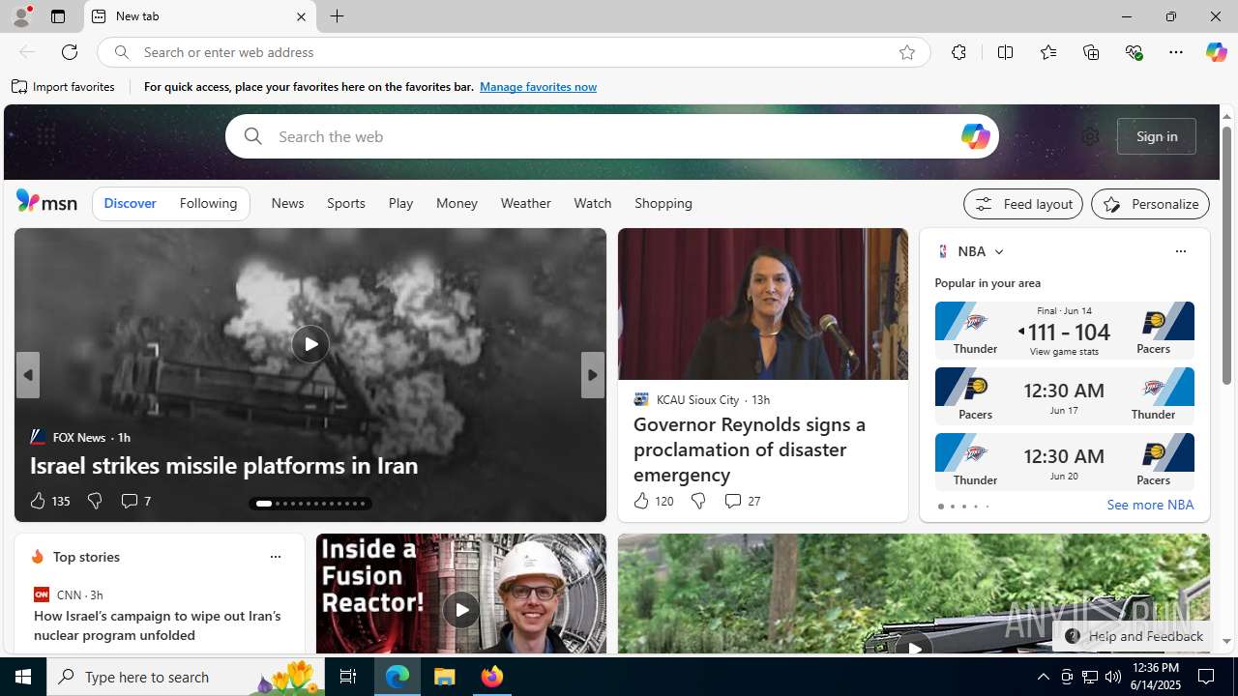Open File Explorer from taskbar
Image resolution: width=1238 pixels, height=696 pixels.
click(x=445, y=677)
